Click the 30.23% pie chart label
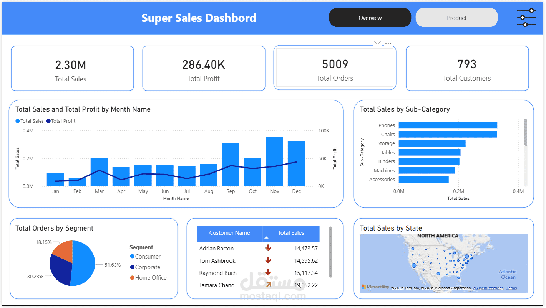The image size is (546, 308). [x=35, y=276]
